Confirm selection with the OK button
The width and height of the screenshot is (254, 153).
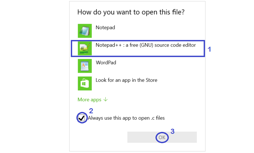[x=162, y=137]
